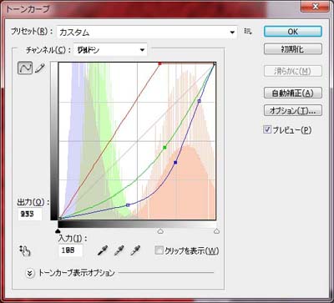The height and width of the screenshot is (303, 334).
Task: Select the green curve control point
Action: (164, 147)
